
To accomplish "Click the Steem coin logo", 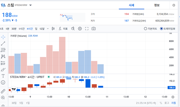I will point(3,5).
